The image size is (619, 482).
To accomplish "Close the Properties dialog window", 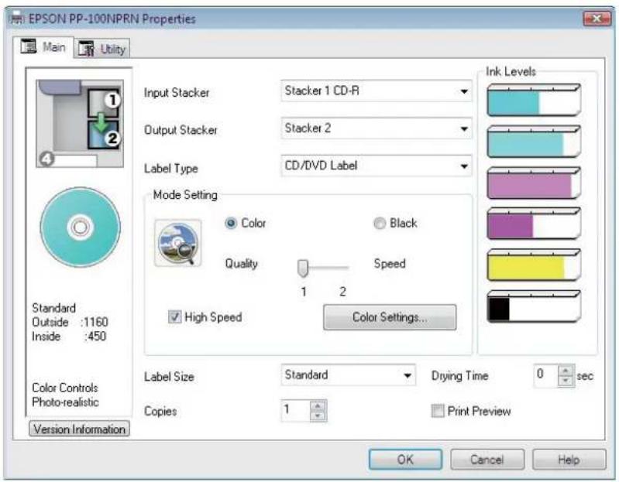I will pos(597,19).
